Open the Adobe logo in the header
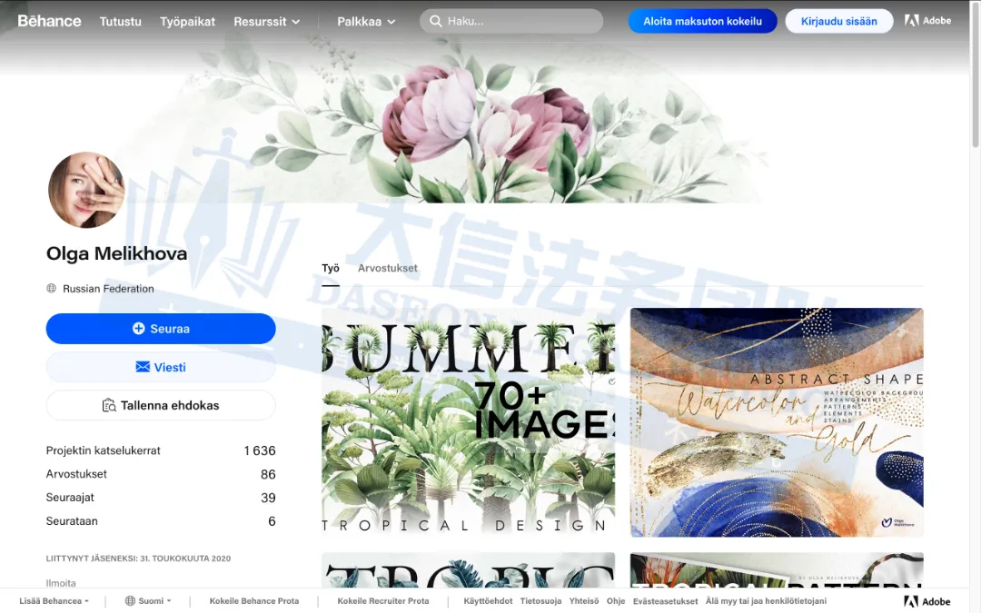Screen dimensions: 981x613 (927, 21)
